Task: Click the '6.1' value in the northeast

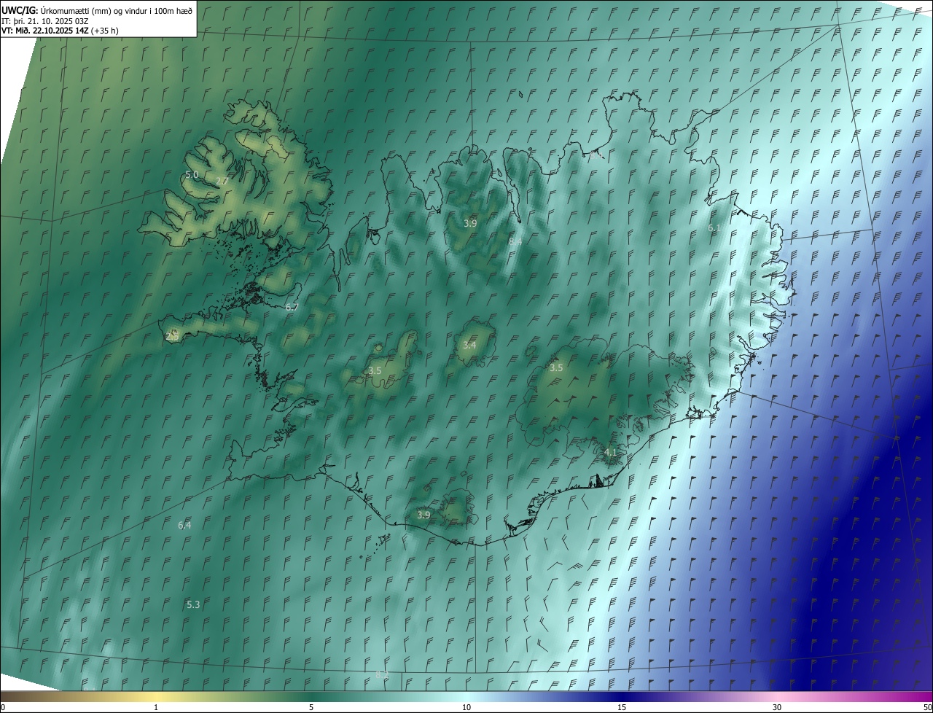Action: point(714,228)
